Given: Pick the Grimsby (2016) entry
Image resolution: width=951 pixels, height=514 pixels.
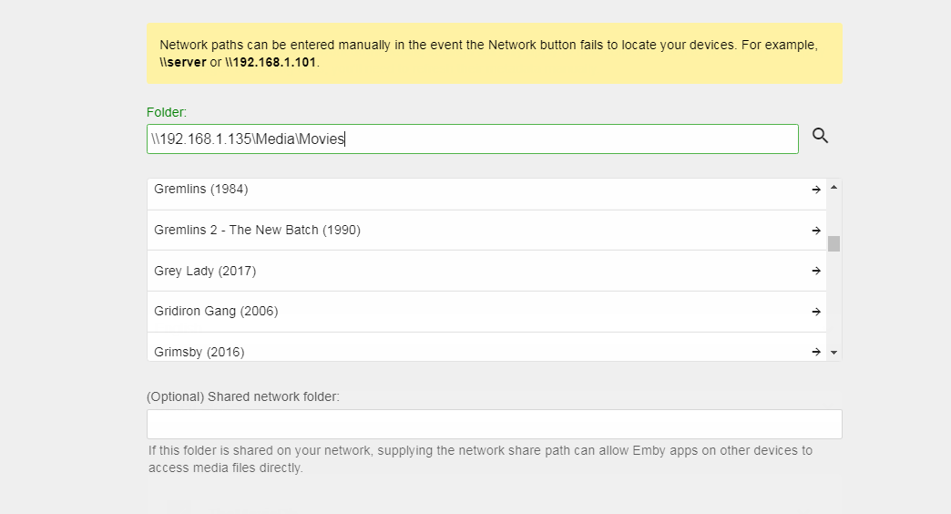Looking at the screenshot, I should click(x=199, y=352).
